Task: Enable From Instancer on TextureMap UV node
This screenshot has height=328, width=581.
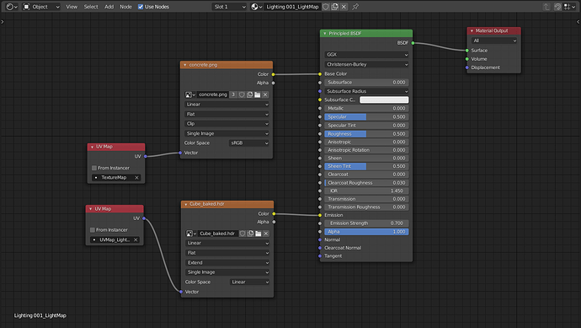Action: [x=94, y=168]
